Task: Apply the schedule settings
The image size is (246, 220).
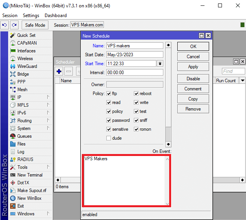Action: click(x=193, y=67)
